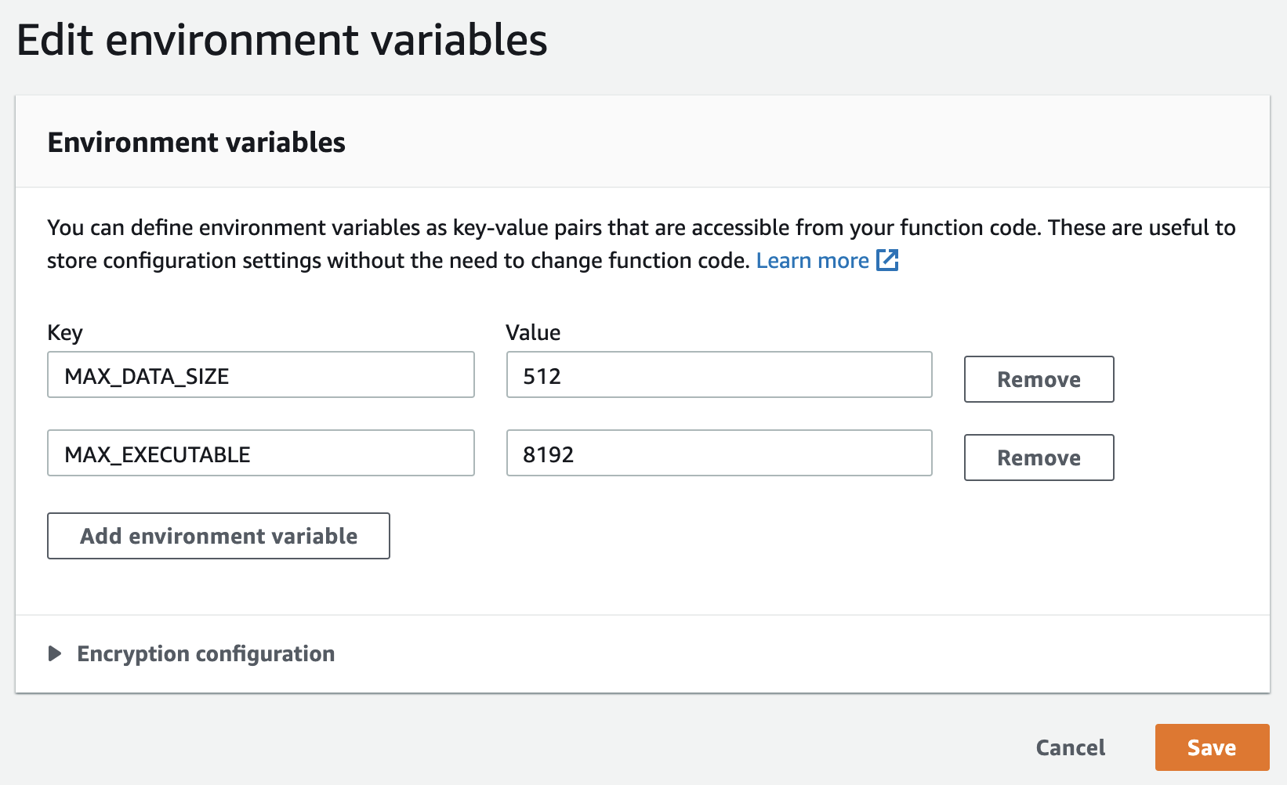The image size is (1287, 785).
Task: Remove the MAX_EXECUTABLE variable
Action: click(x=1039, y=458)
